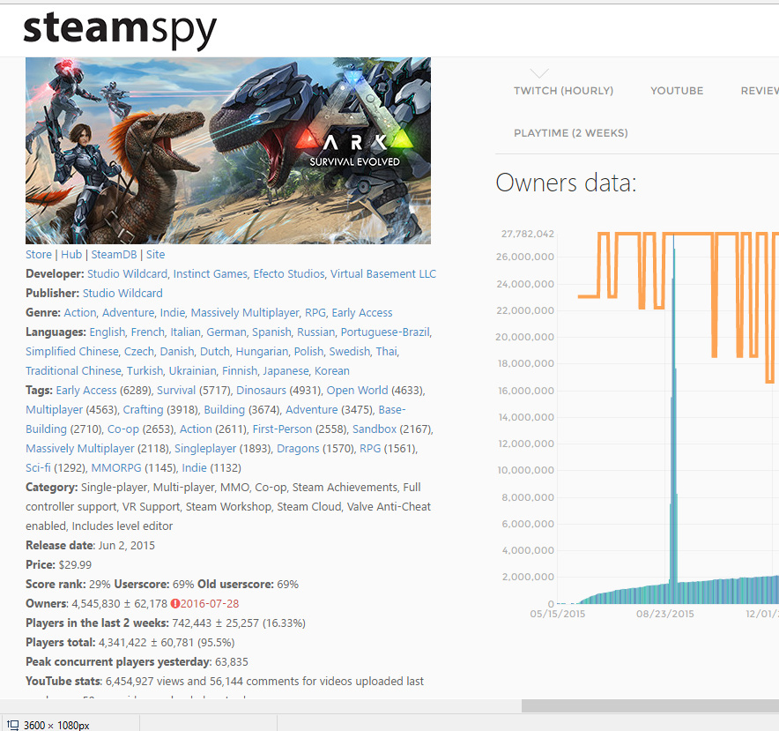Click Peak concurrent players yesterday value 63,835

click(232, 662)
